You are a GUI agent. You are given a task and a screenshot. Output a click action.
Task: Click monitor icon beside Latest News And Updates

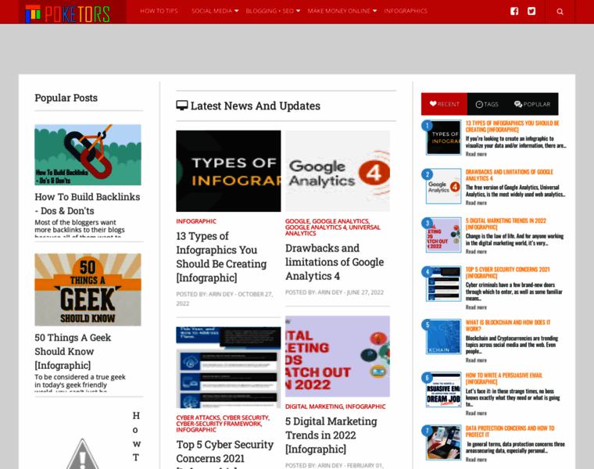point(182,106)
